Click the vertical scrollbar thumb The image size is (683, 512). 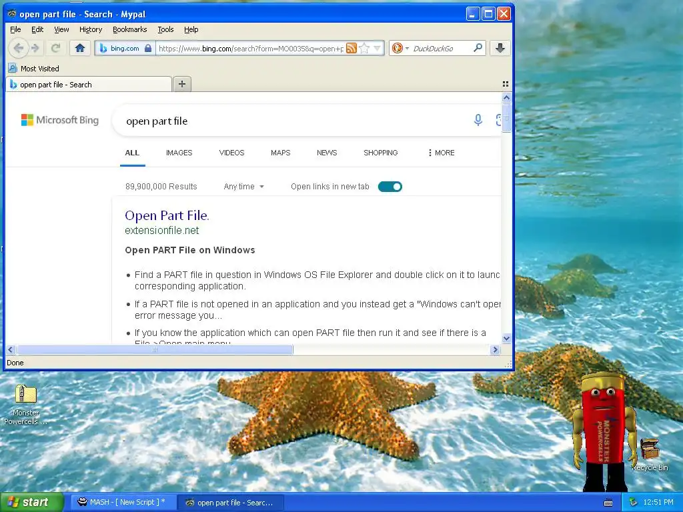506,117
